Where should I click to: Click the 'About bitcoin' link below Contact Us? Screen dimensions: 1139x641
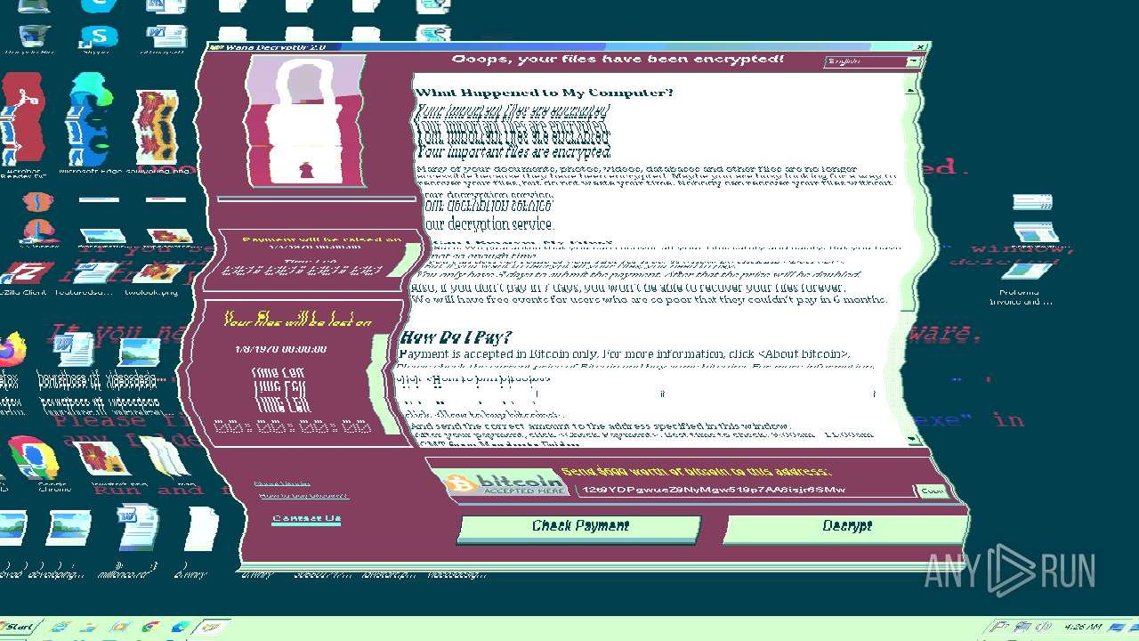tap(282, 483)
